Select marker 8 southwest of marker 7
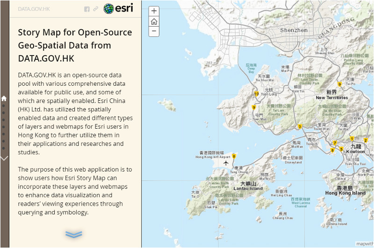Image resolution: width=374 pixels, height=248 pixels. pyautogui.click(x=332, y=151)
